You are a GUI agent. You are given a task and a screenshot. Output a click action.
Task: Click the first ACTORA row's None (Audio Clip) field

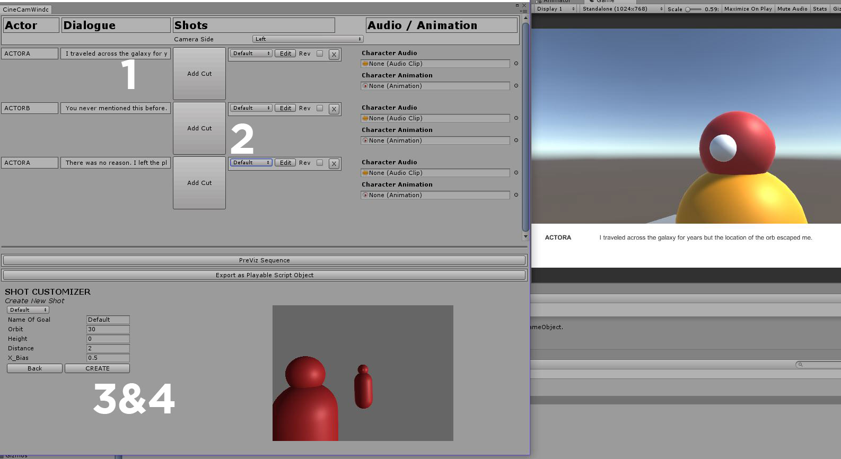click(x=435, y=64)
